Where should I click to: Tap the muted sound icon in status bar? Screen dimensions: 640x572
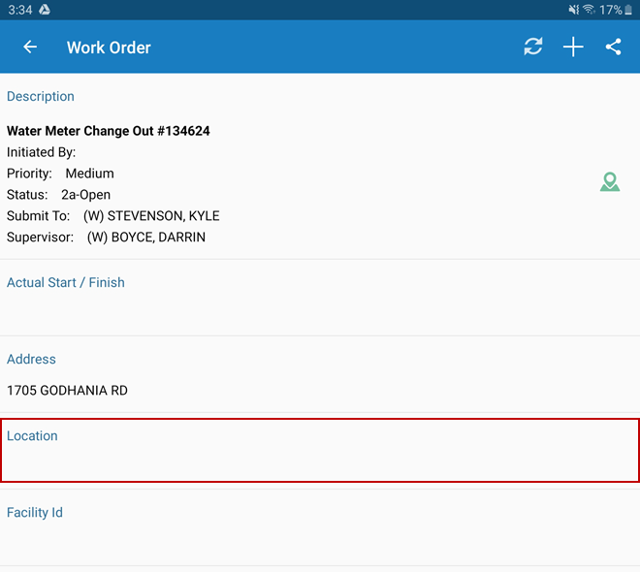point(572,10)
